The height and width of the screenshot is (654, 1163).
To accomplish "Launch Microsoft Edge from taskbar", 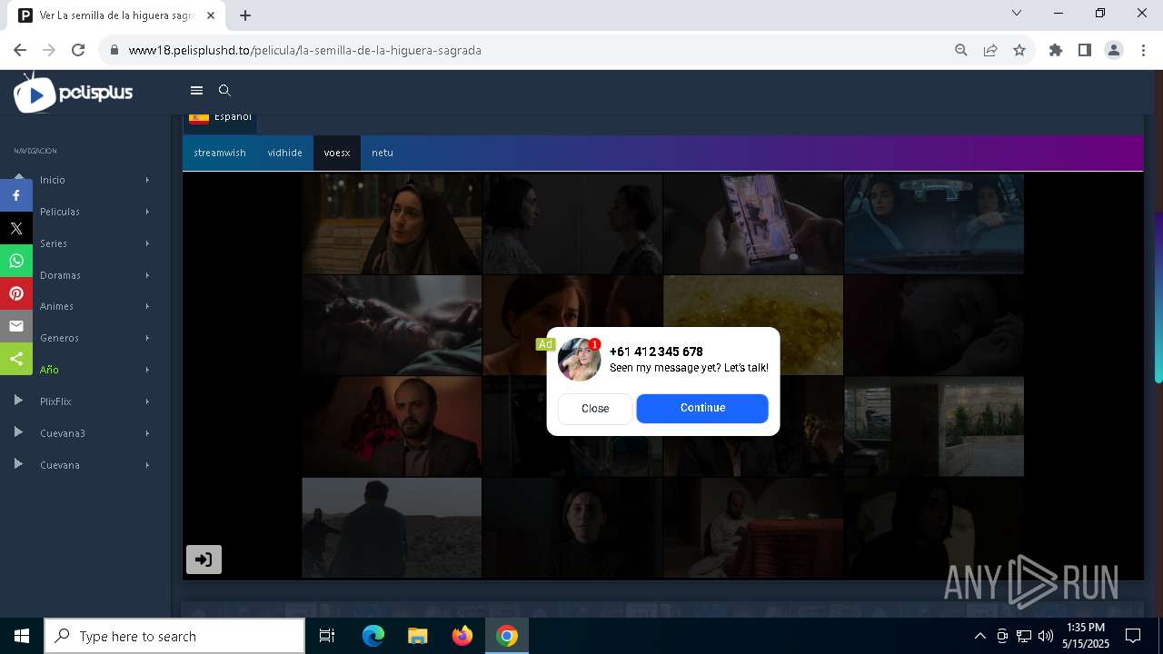I will (373, 636).
